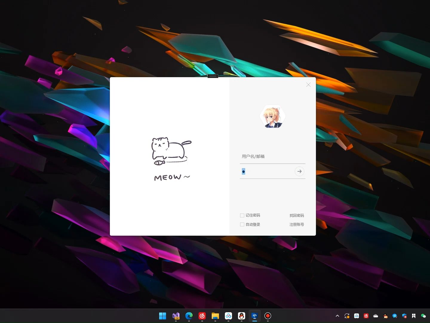The width and height of the screenshot is (430, 323).
Task: Open File Explorer from taskbar
Action: click(x=215, y=316)
